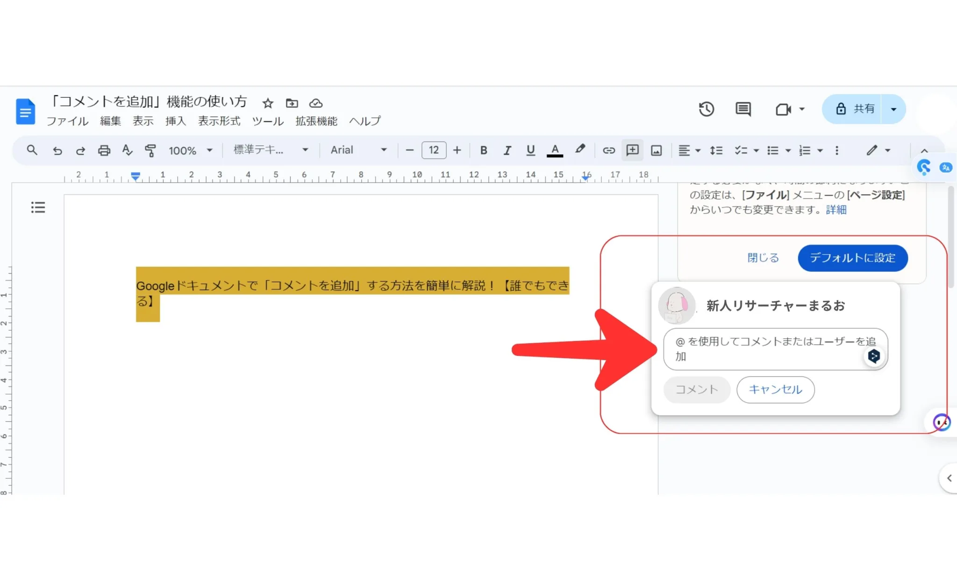Collapse the toolbar with the chevron

(924, 150)
